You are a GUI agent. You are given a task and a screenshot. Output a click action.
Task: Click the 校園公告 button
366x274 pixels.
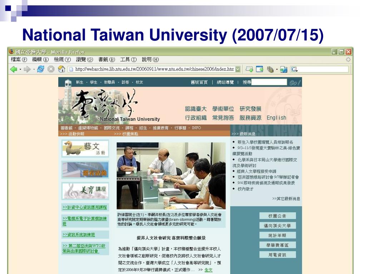(277, 216)
